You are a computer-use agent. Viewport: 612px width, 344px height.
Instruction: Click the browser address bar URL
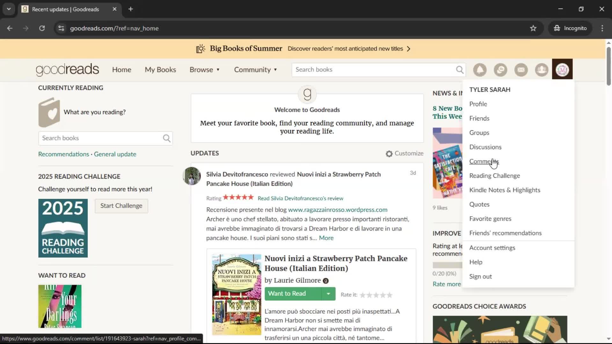(x=114, y=28)
